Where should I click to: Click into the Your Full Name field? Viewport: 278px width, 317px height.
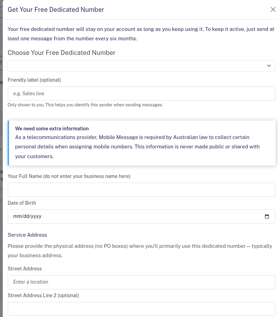pos(141,190)
